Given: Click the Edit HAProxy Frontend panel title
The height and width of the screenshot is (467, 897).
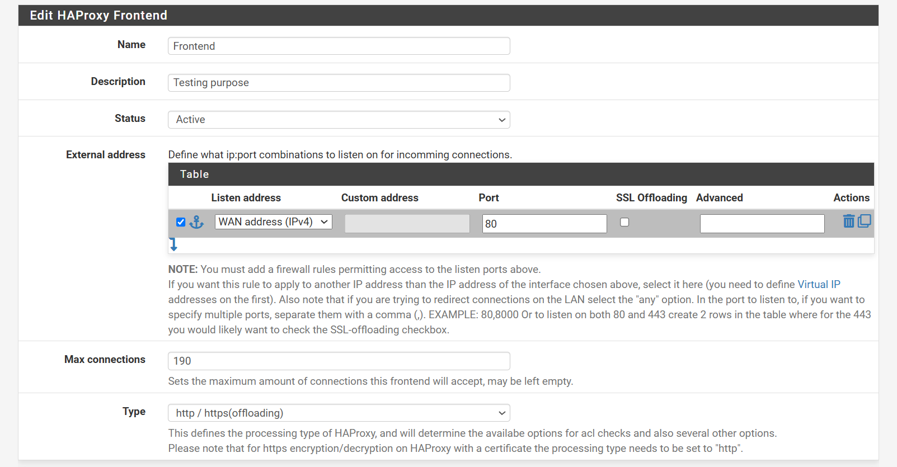Looking at the screenshot, I should pyautogui.click(x=98, y=15).
